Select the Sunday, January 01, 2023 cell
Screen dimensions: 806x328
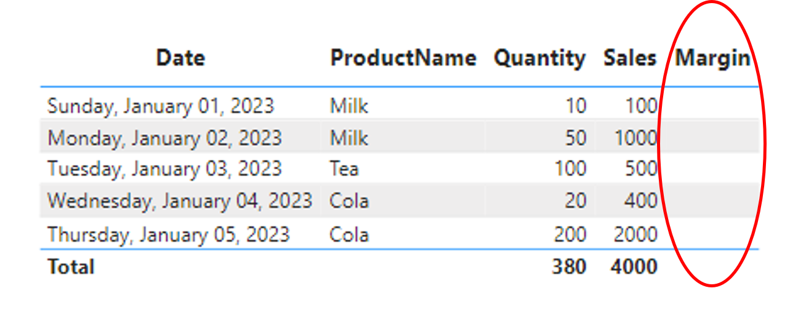click(x=160, y=106)
